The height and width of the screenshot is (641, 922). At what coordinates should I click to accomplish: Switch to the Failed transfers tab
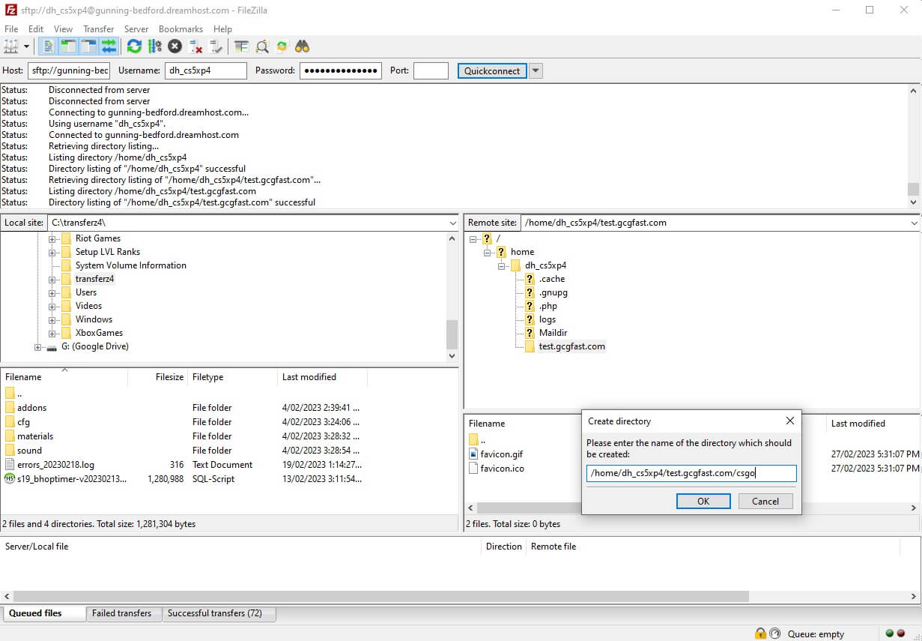tap(121, 613)
